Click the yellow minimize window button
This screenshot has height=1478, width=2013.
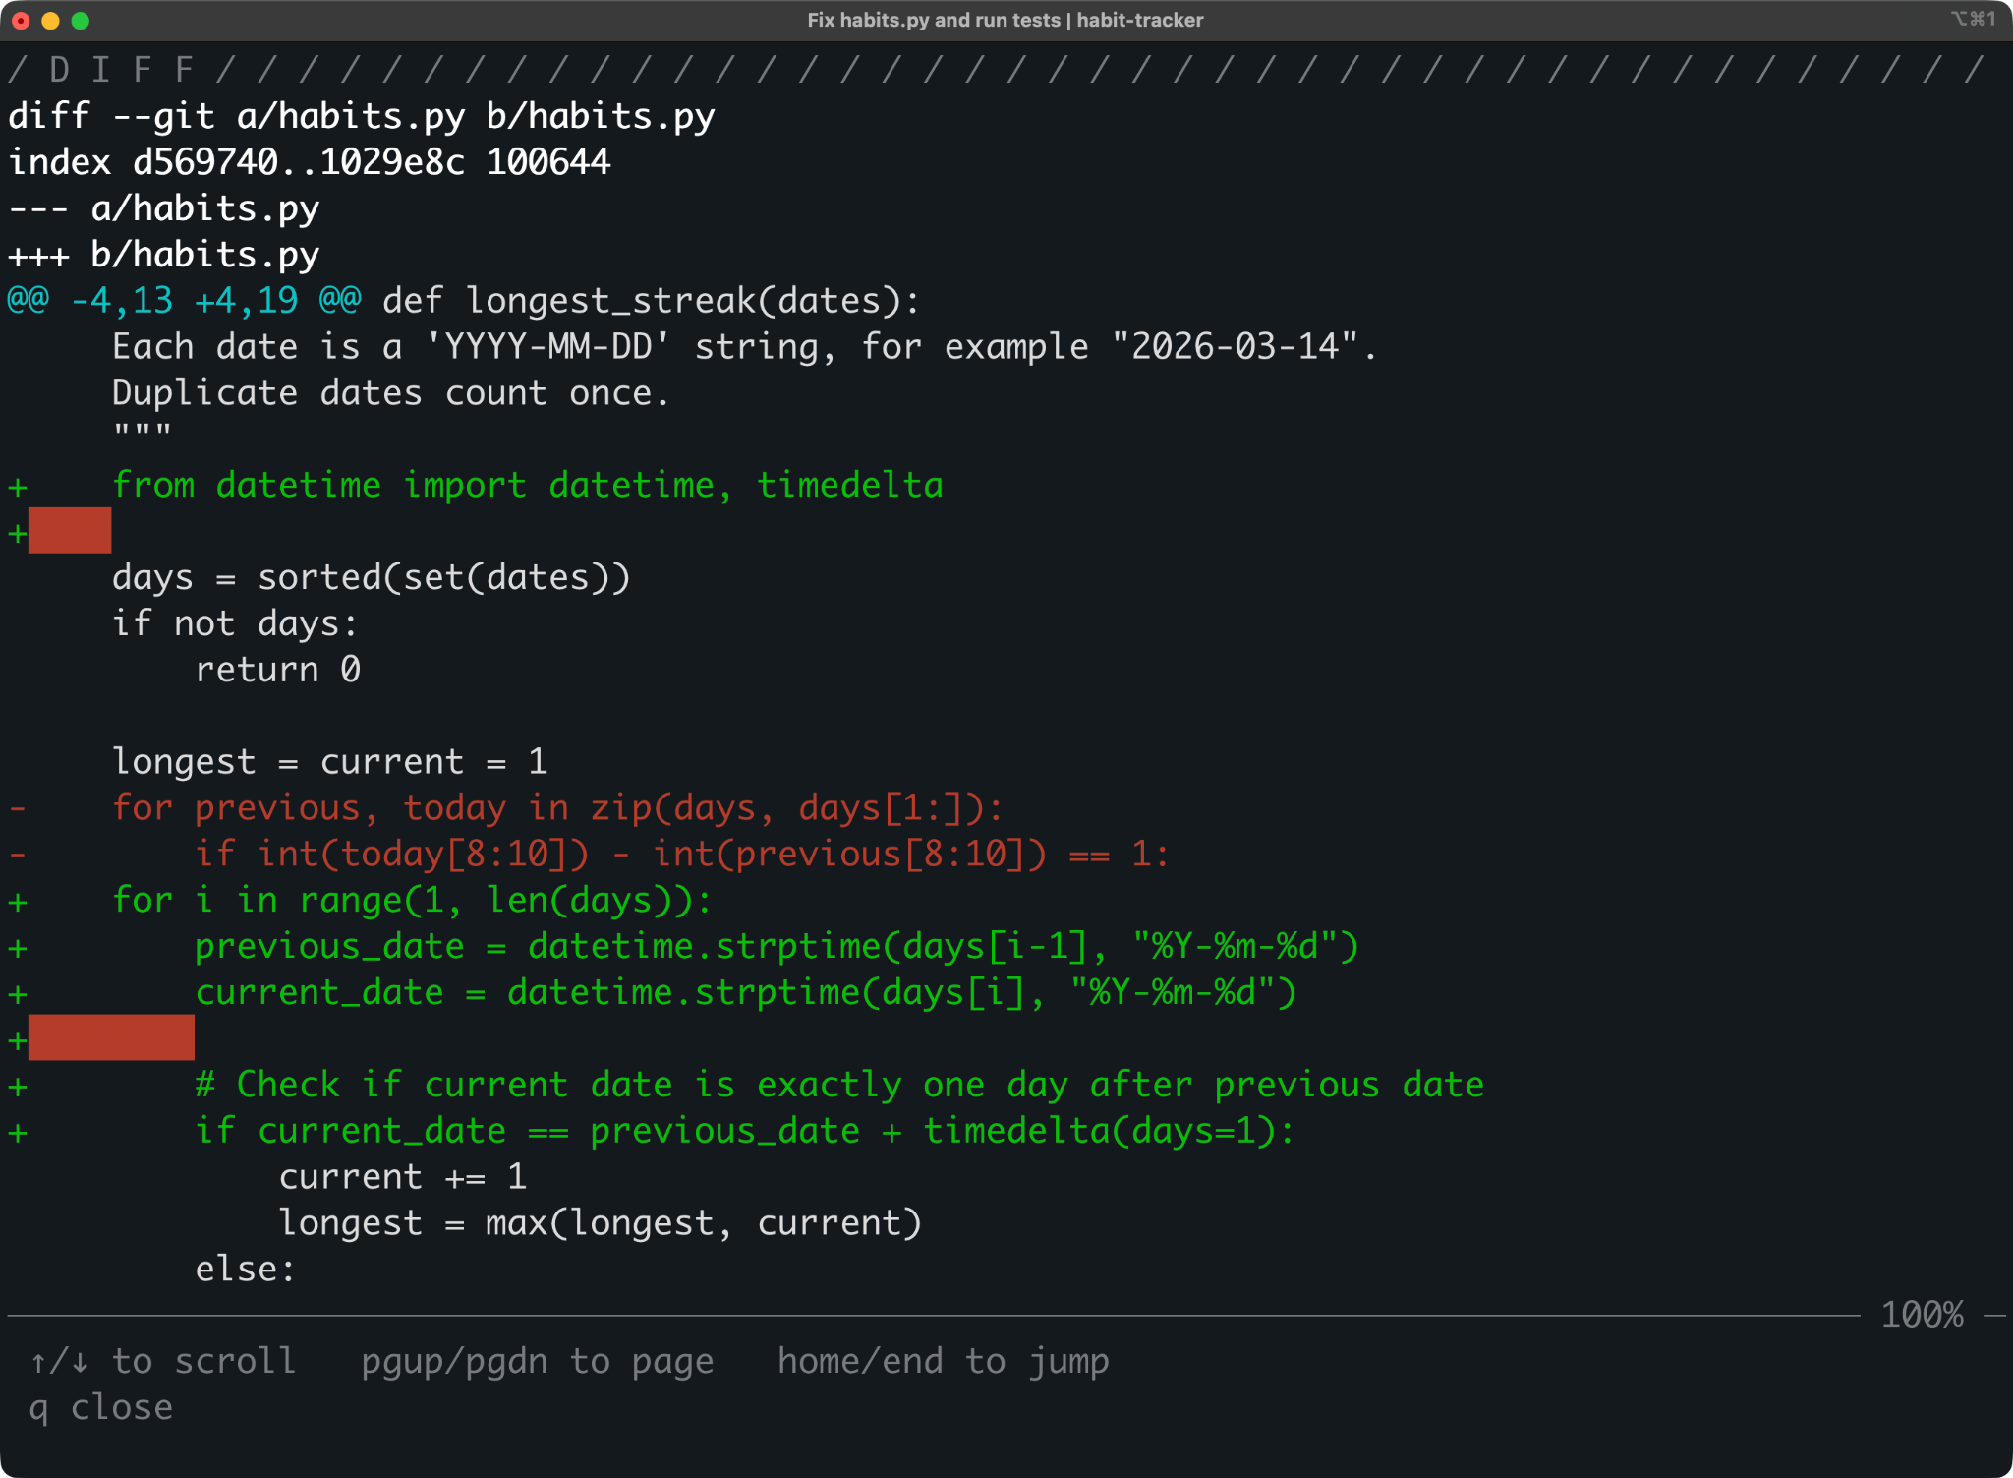(x=51, y=20)
